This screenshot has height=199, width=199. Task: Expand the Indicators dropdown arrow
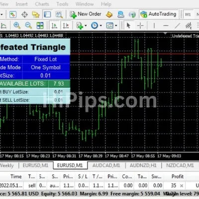(x=86, y=26)
